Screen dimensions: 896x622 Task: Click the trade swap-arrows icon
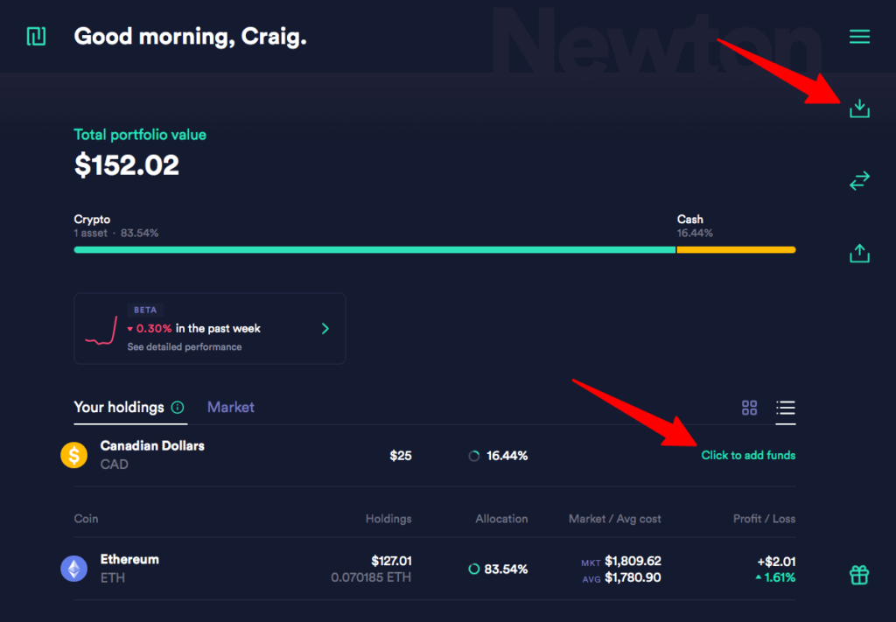click(x=859, y=180)
